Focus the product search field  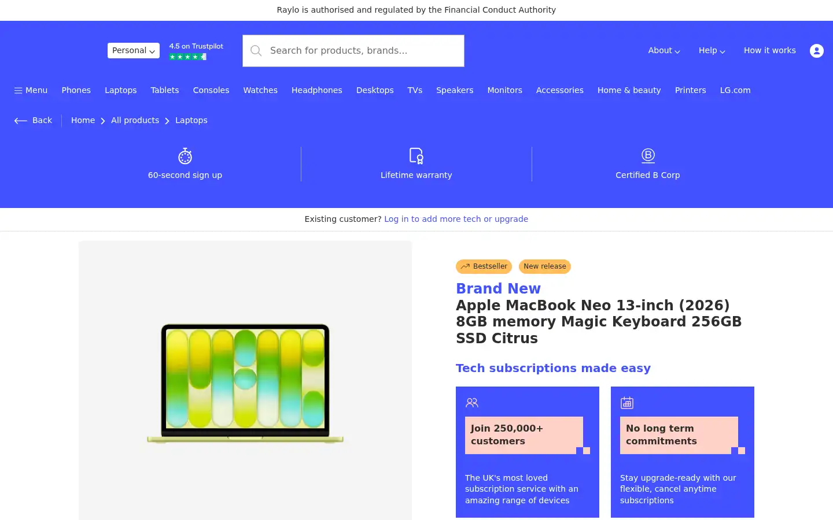(353, 51)
